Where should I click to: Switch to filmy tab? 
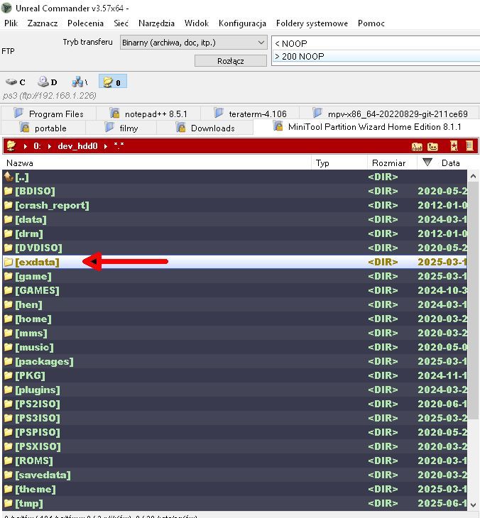coord(121,128)
